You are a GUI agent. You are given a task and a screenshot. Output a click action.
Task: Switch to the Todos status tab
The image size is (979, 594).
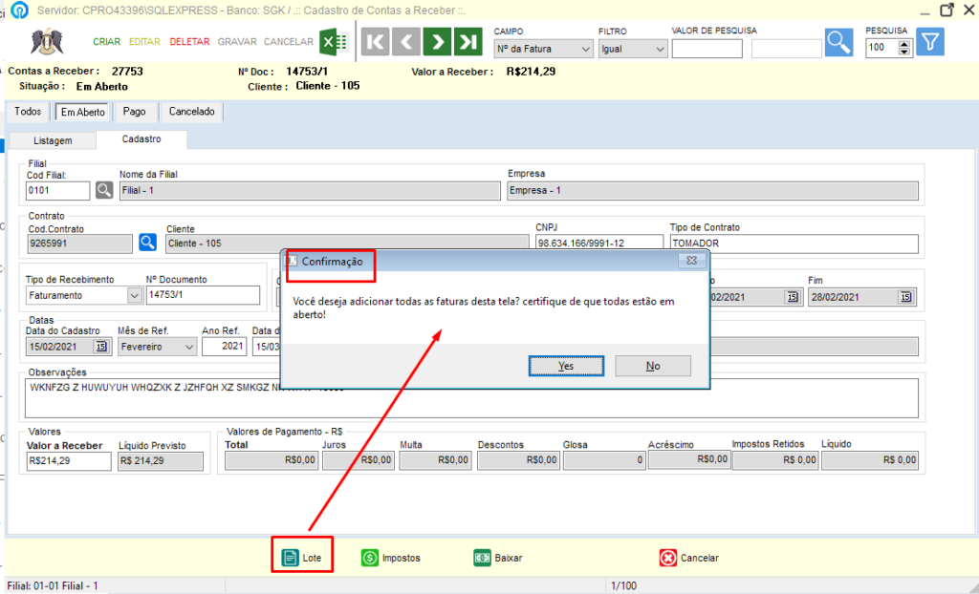point(28,112)
